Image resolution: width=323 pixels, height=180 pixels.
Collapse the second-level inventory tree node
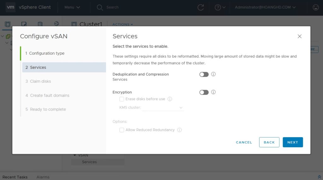click(7, 43)
